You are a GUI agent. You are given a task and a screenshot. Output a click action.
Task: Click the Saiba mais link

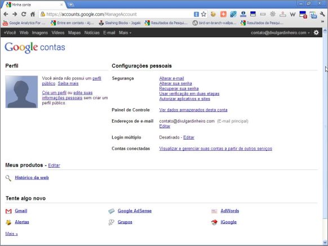coord(68,83)
